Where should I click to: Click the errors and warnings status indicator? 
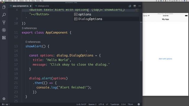point(6,104)
